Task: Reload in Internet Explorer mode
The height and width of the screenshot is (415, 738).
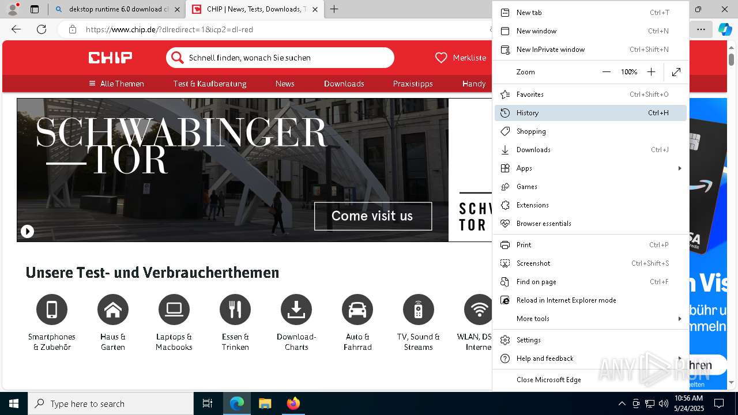Action: point(590,300)
